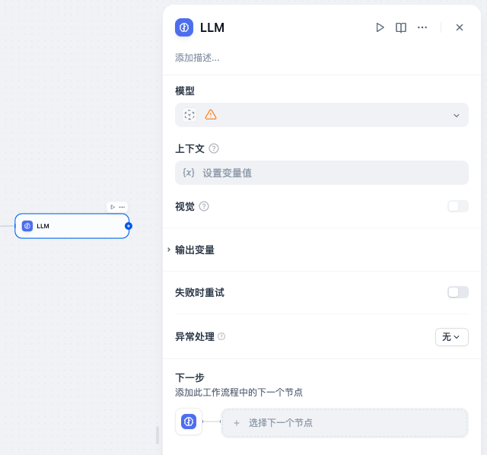The image size is (487, 455).
Task: Open the 模型 model selector dropdown
Action: point(322,115)
